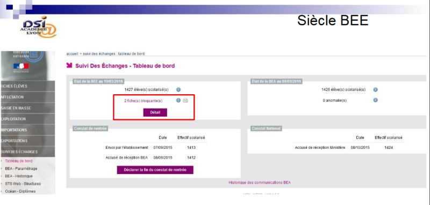The image size is (430, 205).
Task: Open the 2 fiche(s) bloquante(s) link
Action: pyautogui.click(x=143, y=101)
